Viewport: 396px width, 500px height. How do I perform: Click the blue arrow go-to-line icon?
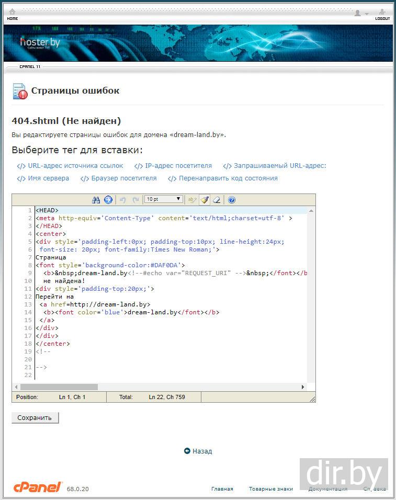click(x=108, y=200)
